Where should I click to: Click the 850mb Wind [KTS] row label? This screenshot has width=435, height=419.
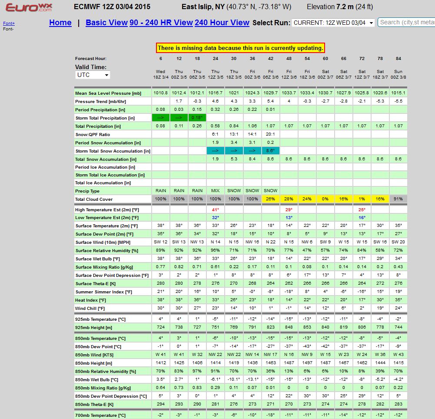94,355
